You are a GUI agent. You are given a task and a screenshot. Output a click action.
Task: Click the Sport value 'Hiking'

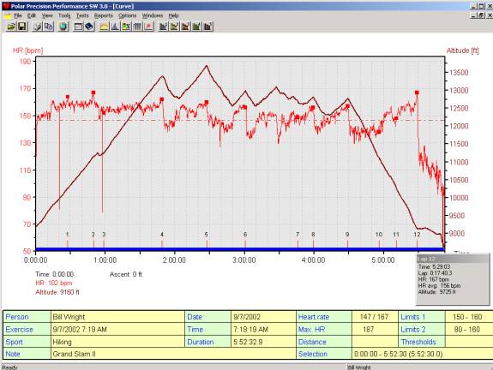(118, 342)
